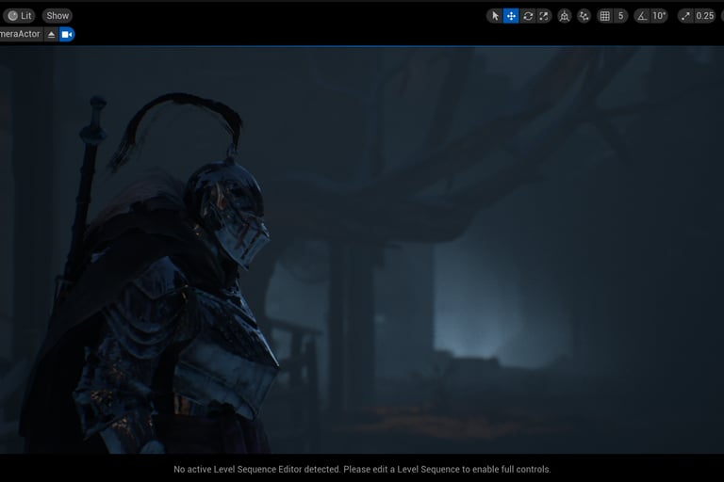Eject from the piloted camera actor
This screenshot has width=724, height=482.
click(51, 34)
